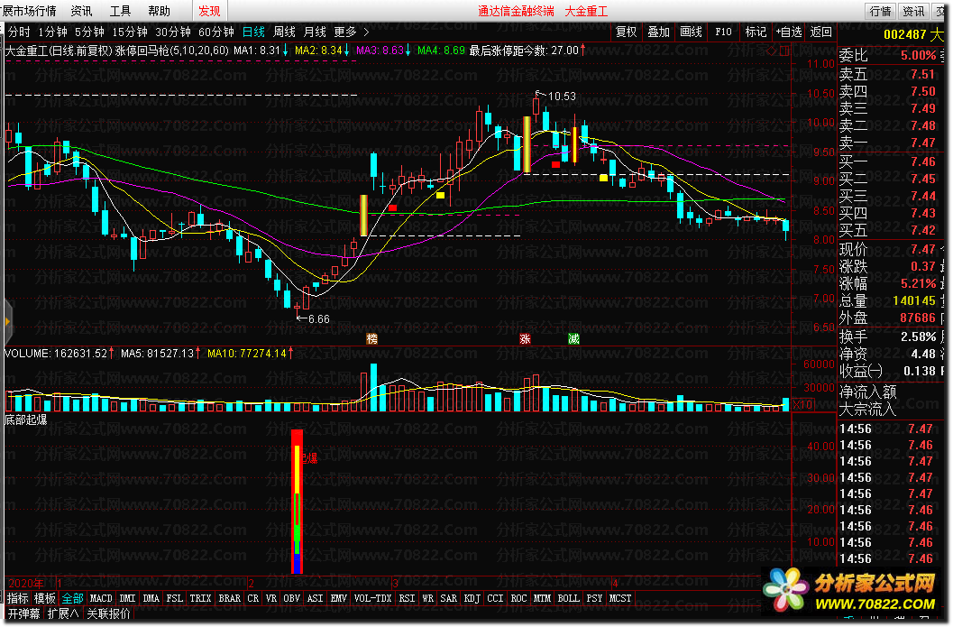The height and width of the screenshot is (627, 953).
Task: Choose the DMI indicator
Action: pos(128,598)
